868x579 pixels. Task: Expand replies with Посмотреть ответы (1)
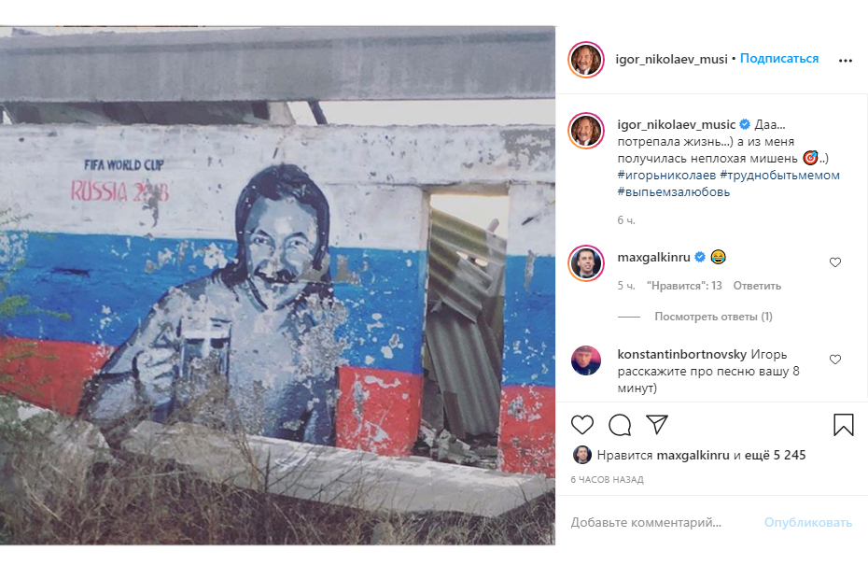713,317
